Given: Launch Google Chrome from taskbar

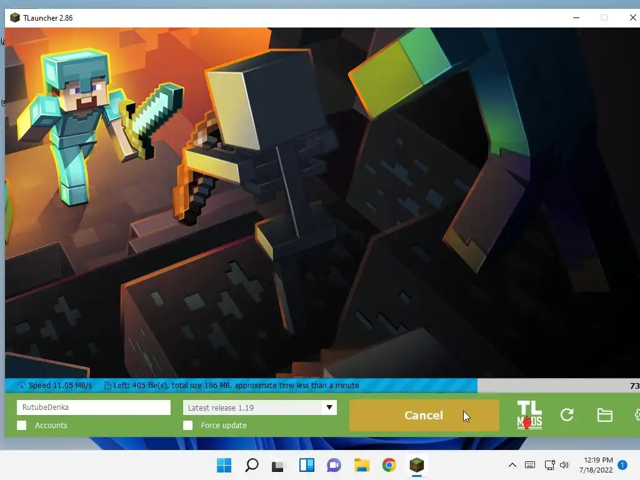Looking at the screenshot, I should pos(389,465).
